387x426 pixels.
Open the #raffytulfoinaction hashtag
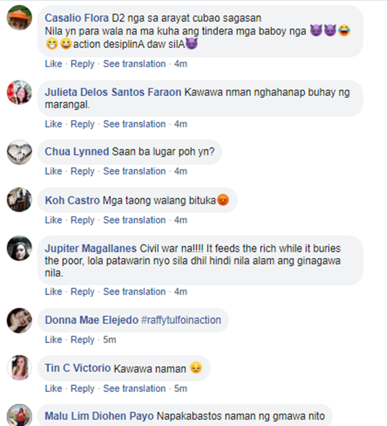coord(181,320)
